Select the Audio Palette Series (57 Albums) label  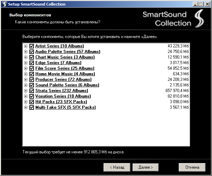click(68, 52)
